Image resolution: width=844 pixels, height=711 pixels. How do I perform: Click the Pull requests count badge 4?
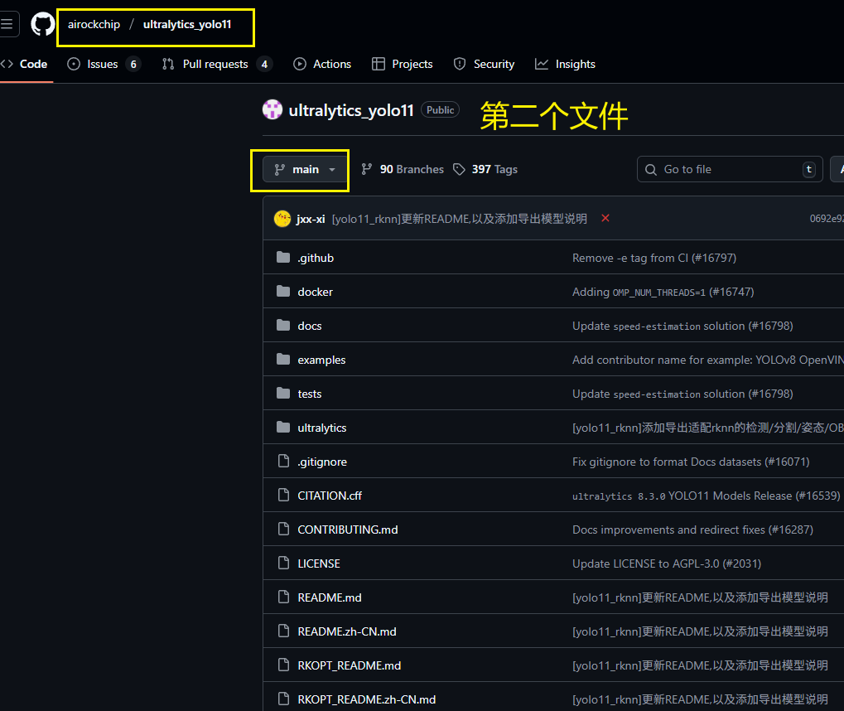[264, 64]
